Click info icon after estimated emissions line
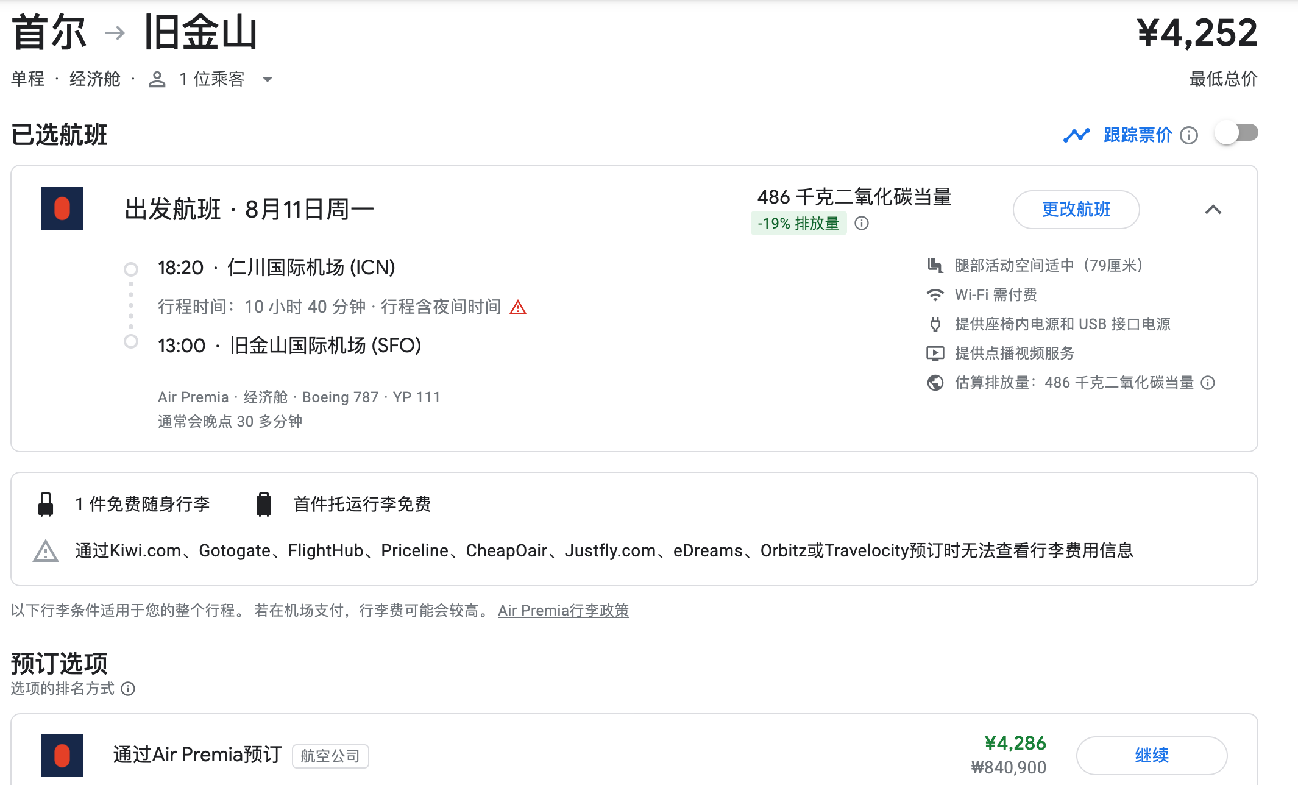1298x785 pixels. (x=1208, y=383)
